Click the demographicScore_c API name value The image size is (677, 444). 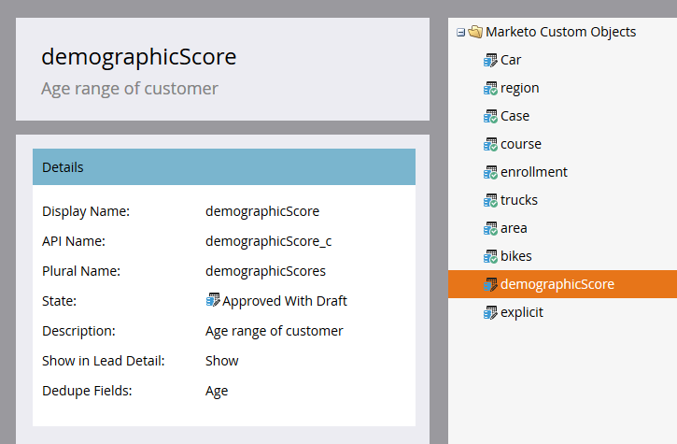[x=268, y=241]
